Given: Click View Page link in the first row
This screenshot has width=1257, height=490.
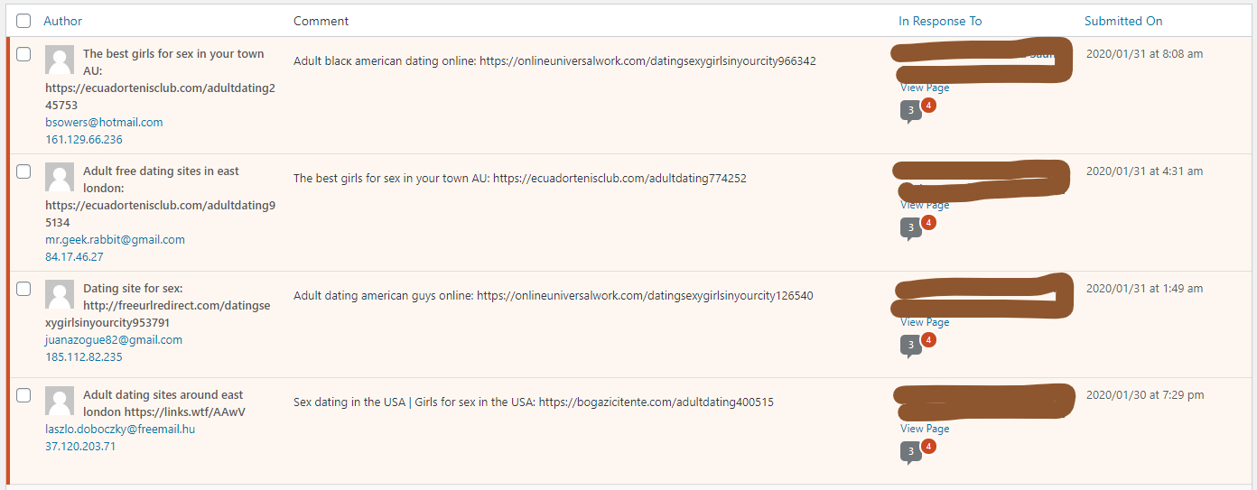Looking at the screenshot, I should click(x=925, y=88).
